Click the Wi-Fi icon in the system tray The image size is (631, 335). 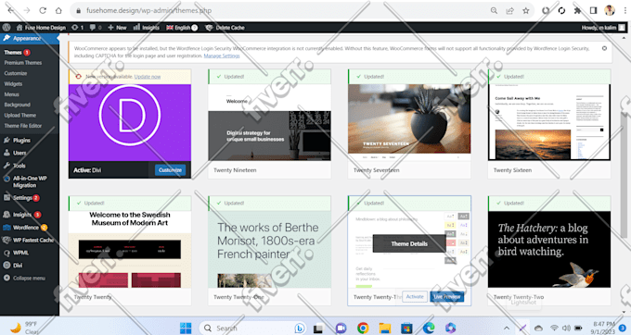click(x=554, y=328)
